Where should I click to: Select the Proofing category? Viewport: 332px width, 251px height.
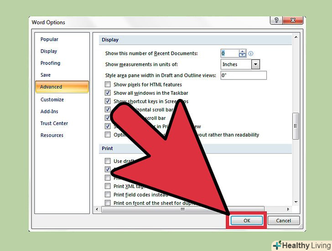50,63
